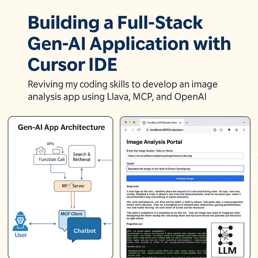
Task: Open a new tab with plus icon
Action: [187, 123]
